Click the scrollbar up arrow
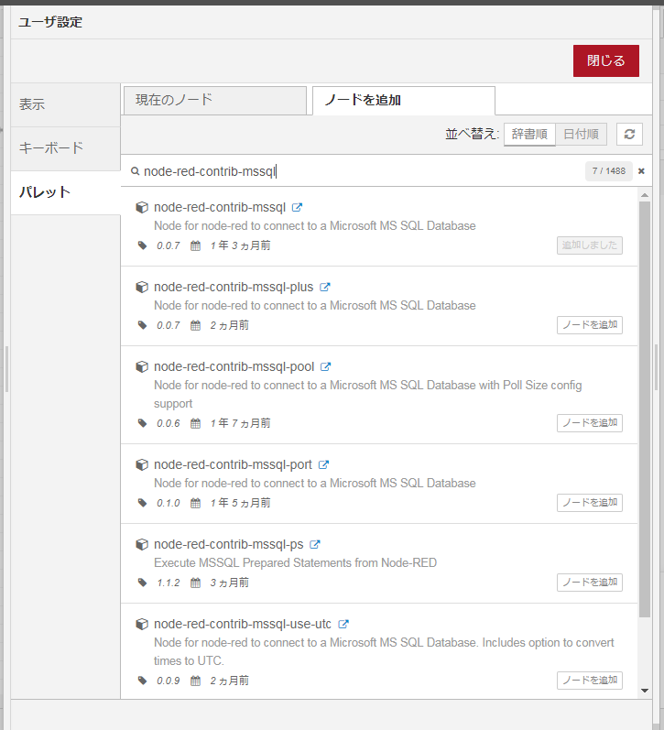664x730 pixels. point(645,195)
